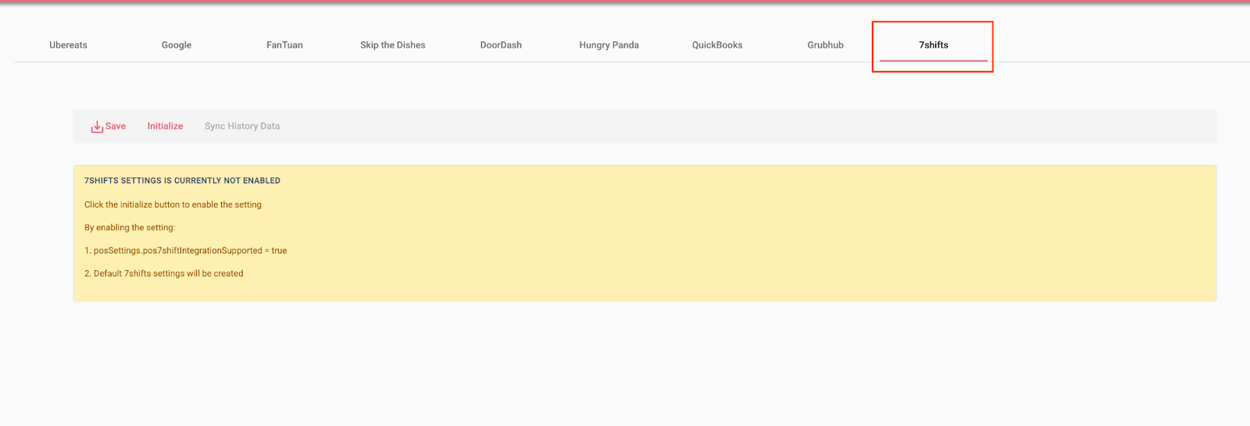Click the Save download icon
1250x426 pixels.
point(97,126)
